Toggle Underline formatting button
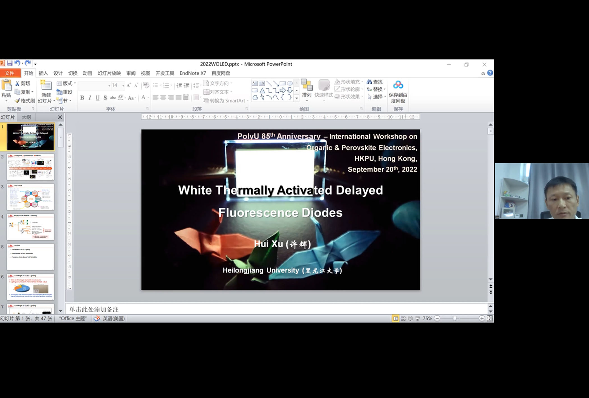 point(97,98)
